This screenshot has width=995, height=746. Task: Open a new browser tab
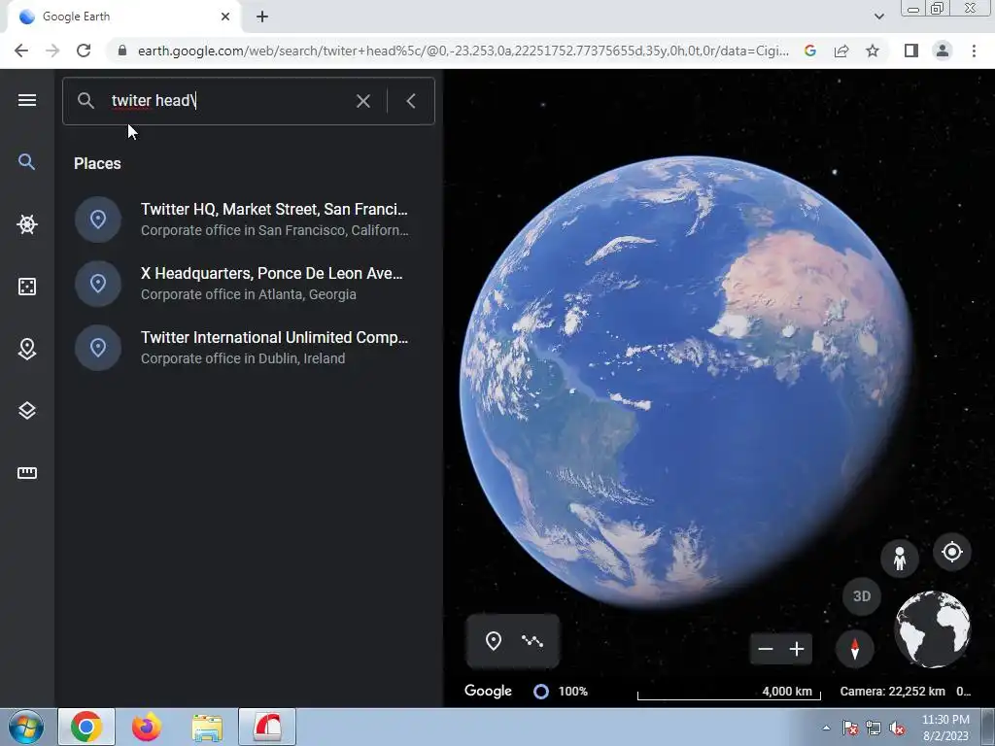tap(262, 17)
